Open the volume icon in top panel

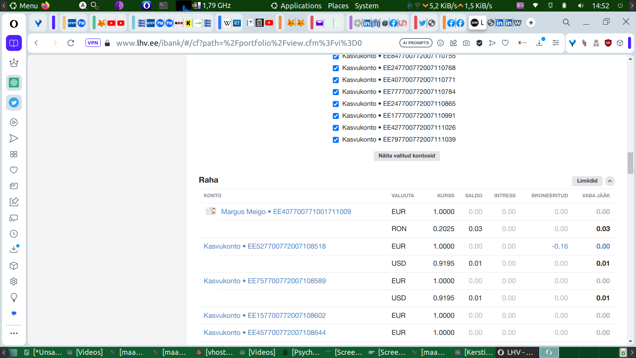click(x=581, y=6)
